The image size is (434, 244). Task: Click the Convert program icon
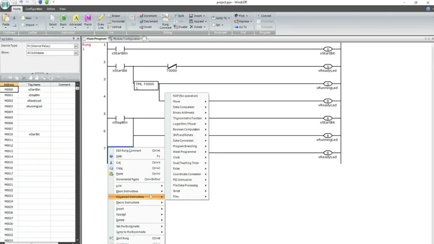[264, 16]
